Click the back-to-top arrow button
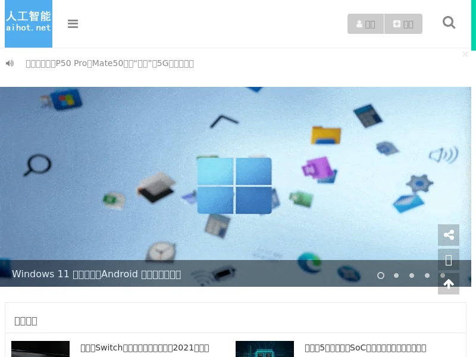The height and width of the screenshot is (357, 476). click(x=449, y=284)
